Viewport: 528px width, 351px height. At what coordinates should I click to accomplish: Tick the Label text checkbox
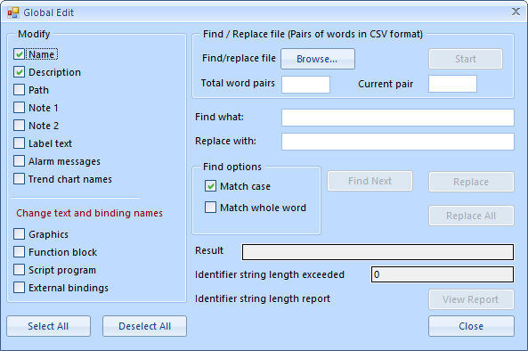click(x=20, y=143)
